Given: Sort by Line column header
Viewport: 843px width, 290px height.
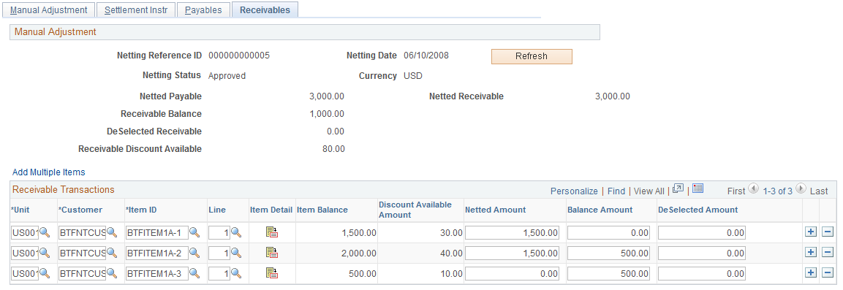Looking at the screenshot, I should (217, 210).
